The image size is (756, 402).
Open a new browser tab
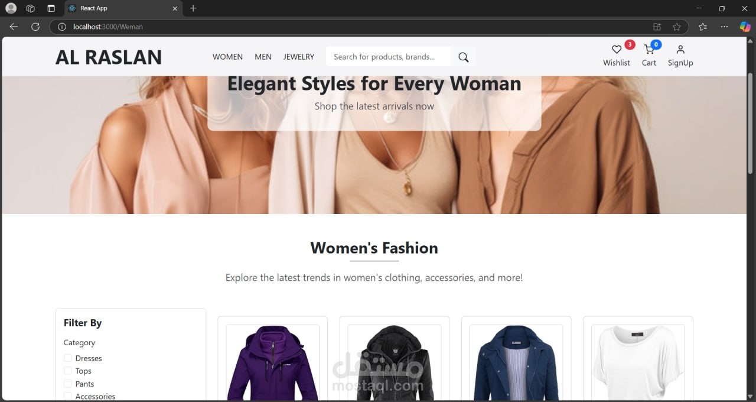[x=193, y=8]
